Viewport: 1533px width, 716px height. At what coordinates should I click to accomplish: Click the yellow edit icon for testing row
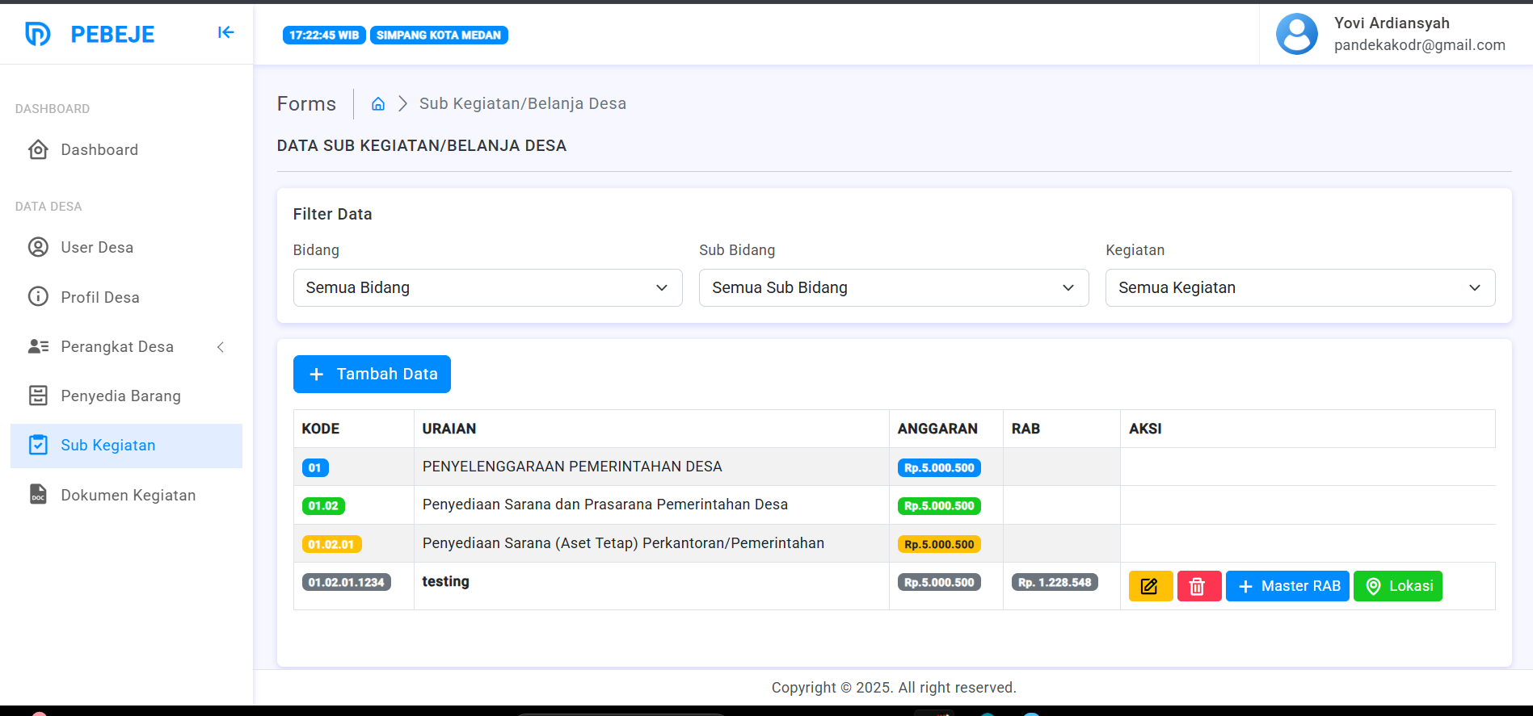pos(1150,586)
